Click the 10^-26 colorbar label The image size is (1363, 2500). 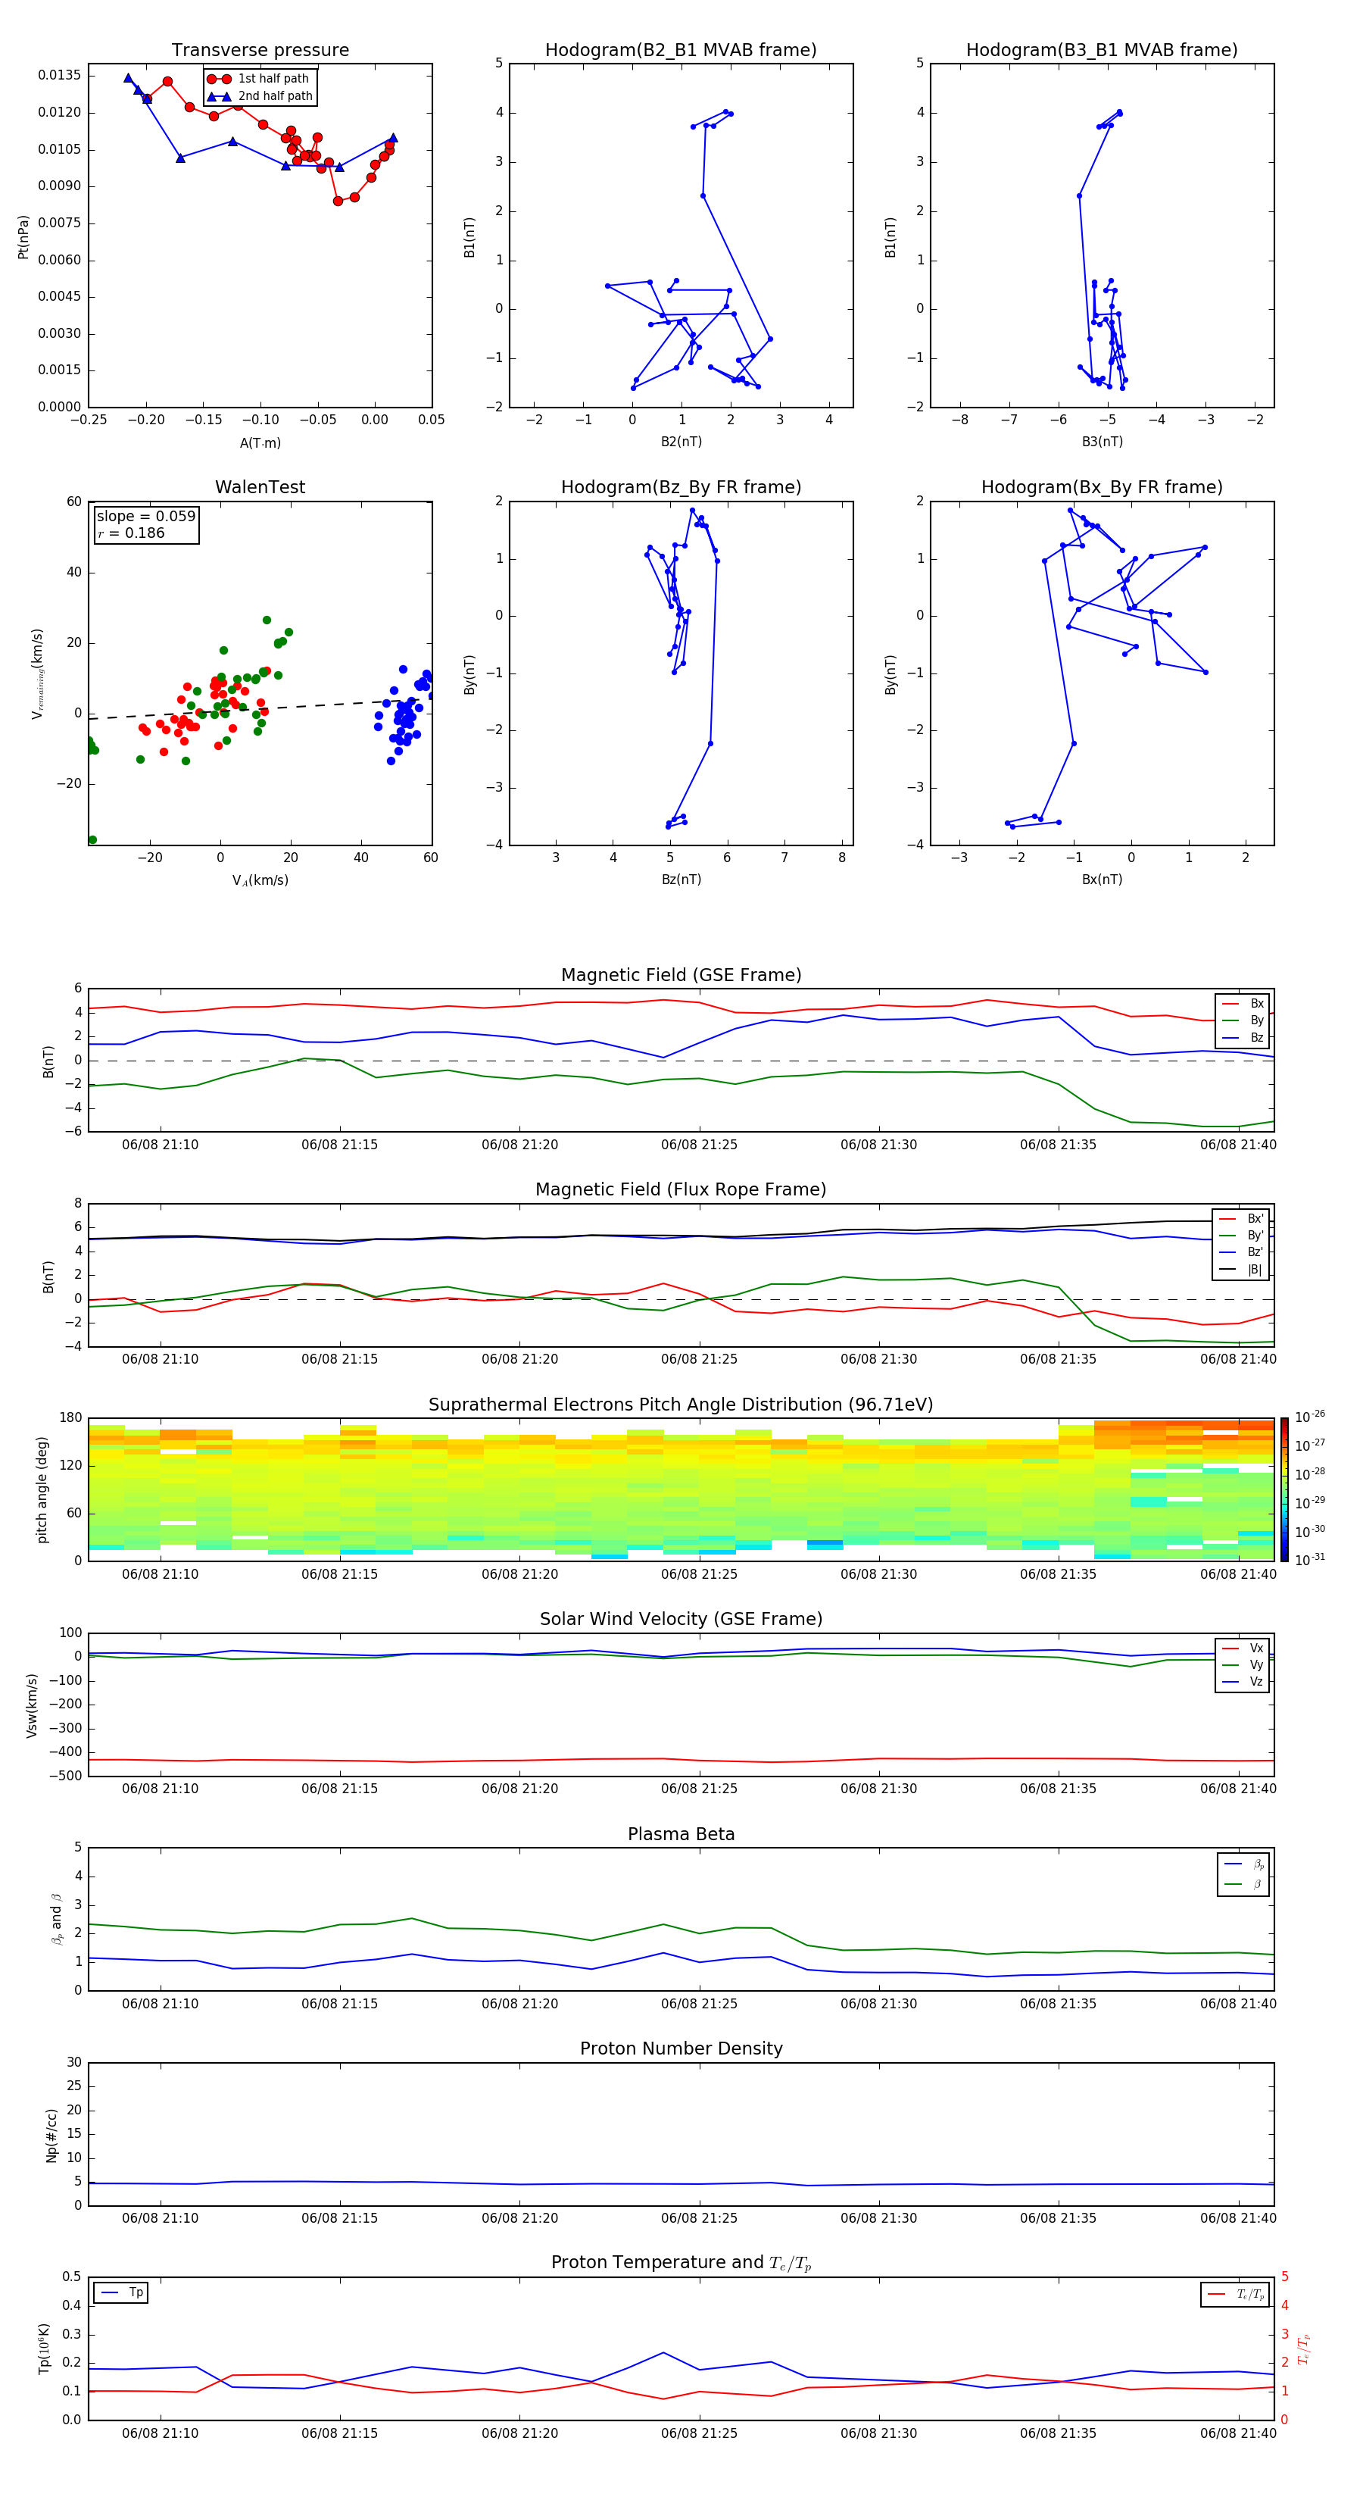click(1310, 1417)
